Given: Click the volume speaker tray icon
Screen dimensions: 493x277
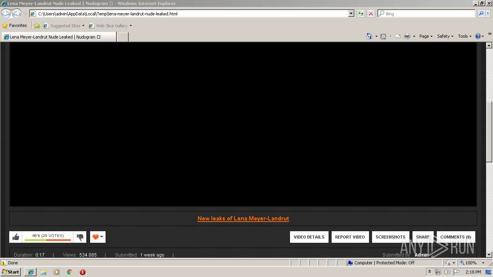Looking at the screenshot, I should tap(447, 272).
